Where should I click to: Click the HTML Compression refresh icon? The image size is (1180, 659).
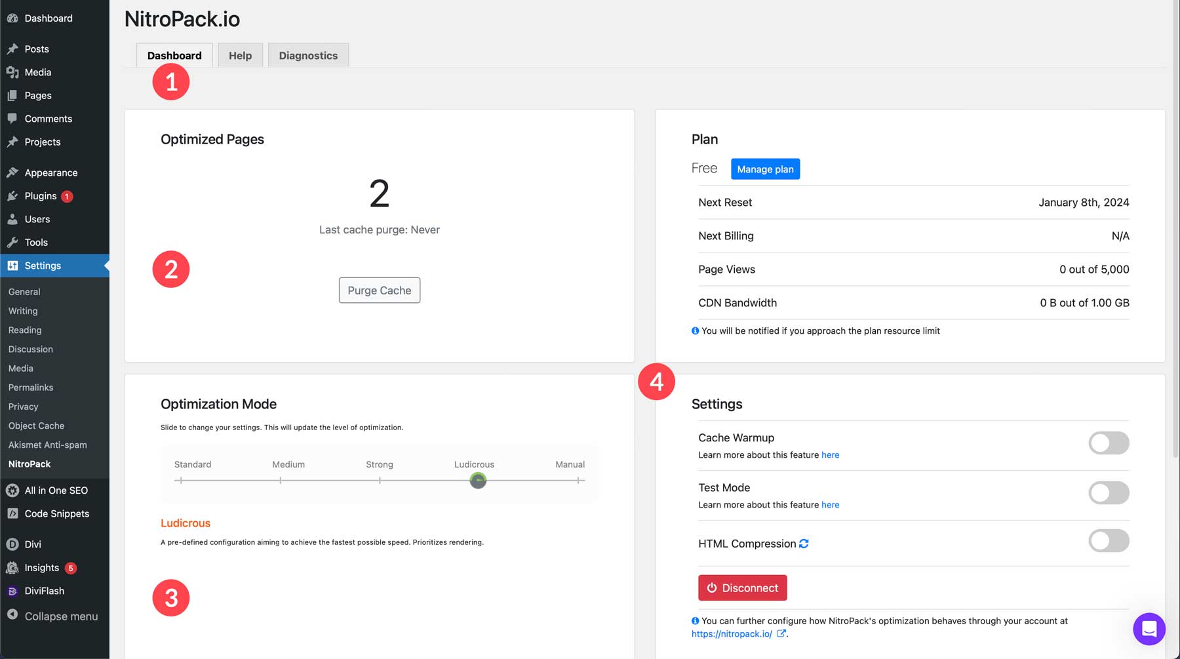[805, 543]
